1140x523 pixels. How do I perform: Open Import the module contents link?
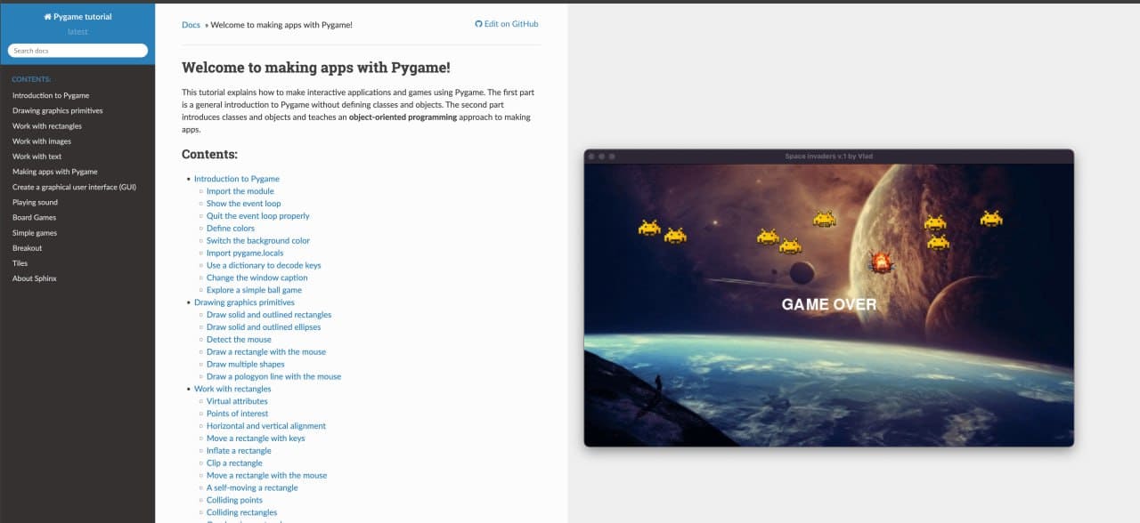(x=240, y=191)
